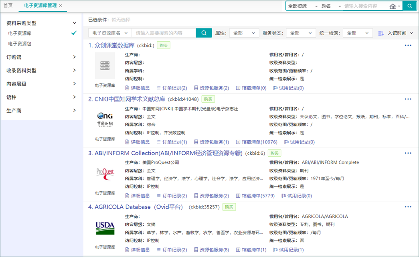Screen dimensions: 419x257
Task: Open the 属性 dropdown
Action: pyautogui.click(x=244, y=33)
